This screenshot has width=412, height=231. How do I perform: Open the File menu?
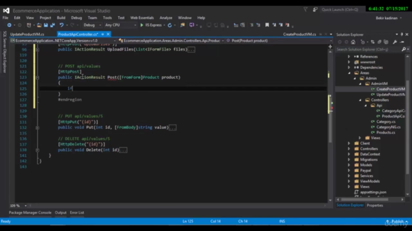click(x=5, y=18)
